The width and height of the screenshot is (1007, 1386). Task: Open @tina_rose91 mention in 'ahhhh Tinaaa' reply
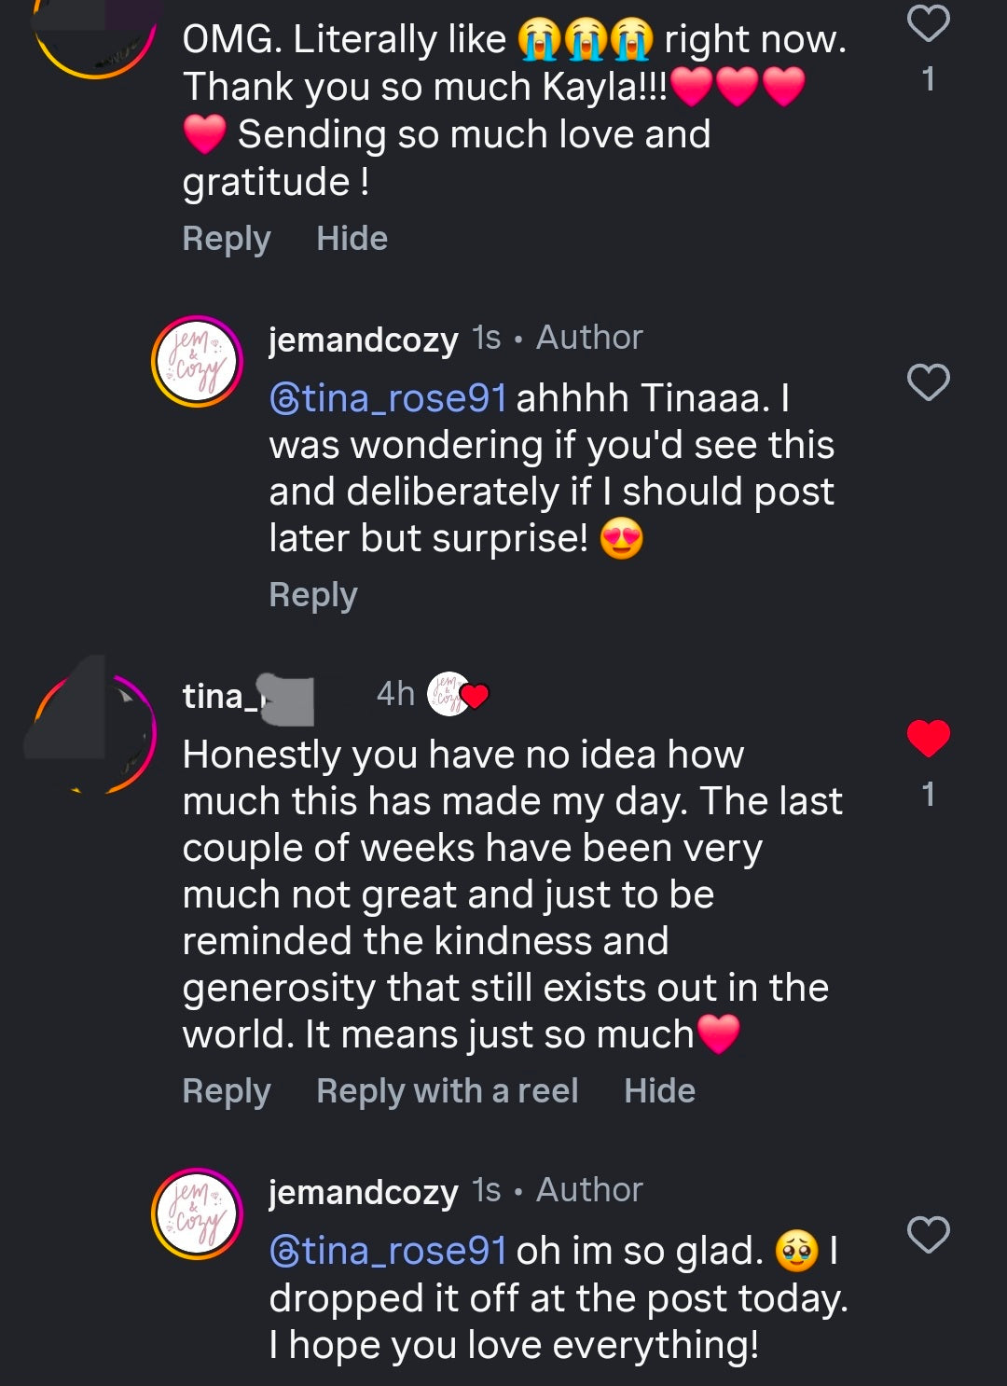tap(388, 398)
